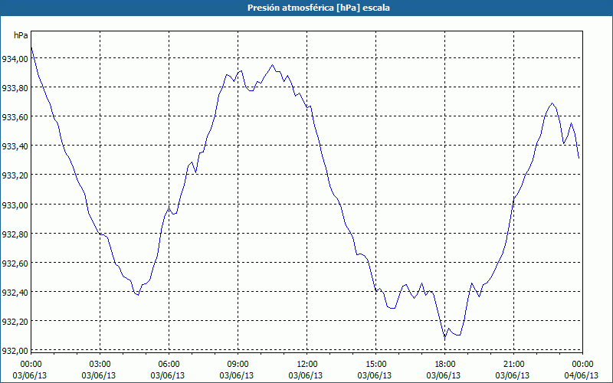Viewport: 613px width, 383px height.
Task: Click the 06:00 time label
Action: [169, 365]
